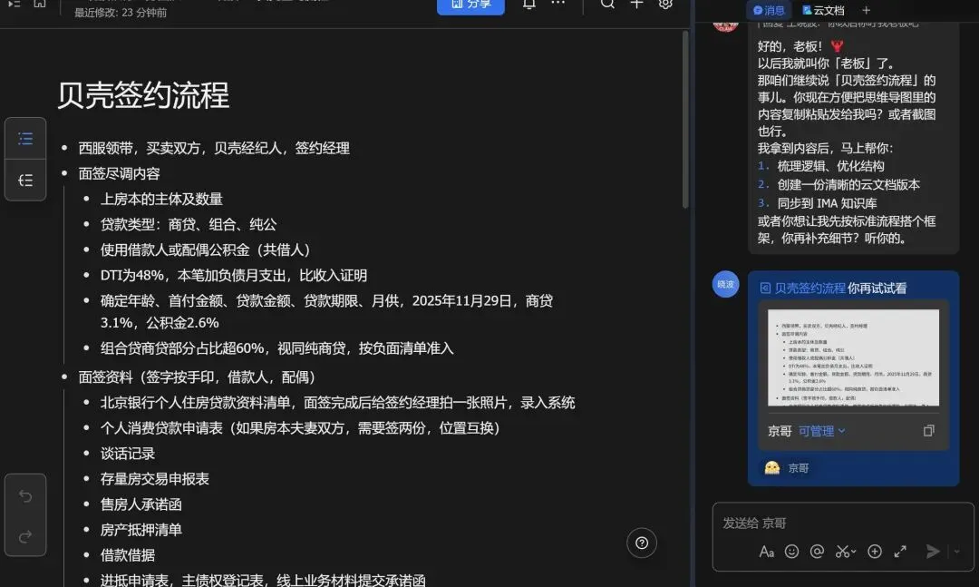Open the shared document preview thumbnail
The image size is (979, 587).
tap(853, 357)
